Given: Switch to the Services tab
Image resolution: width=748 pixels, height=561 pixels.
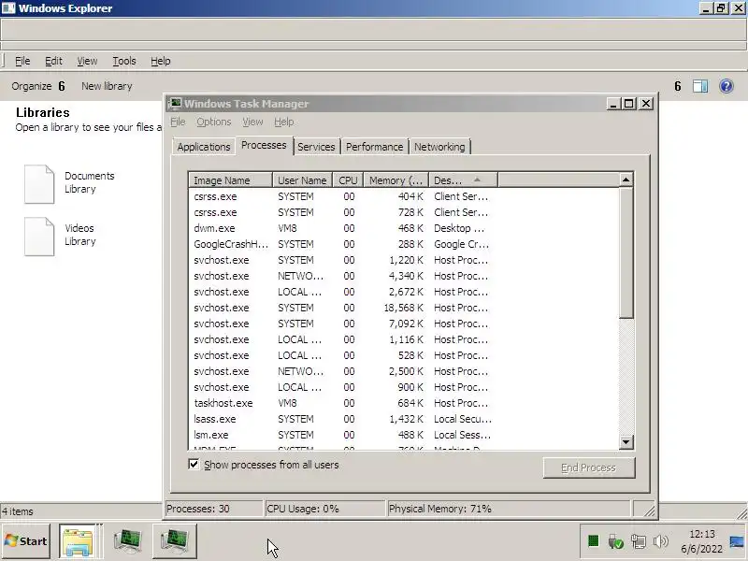Looking at the screenshot, I should (x=316, y=147).
